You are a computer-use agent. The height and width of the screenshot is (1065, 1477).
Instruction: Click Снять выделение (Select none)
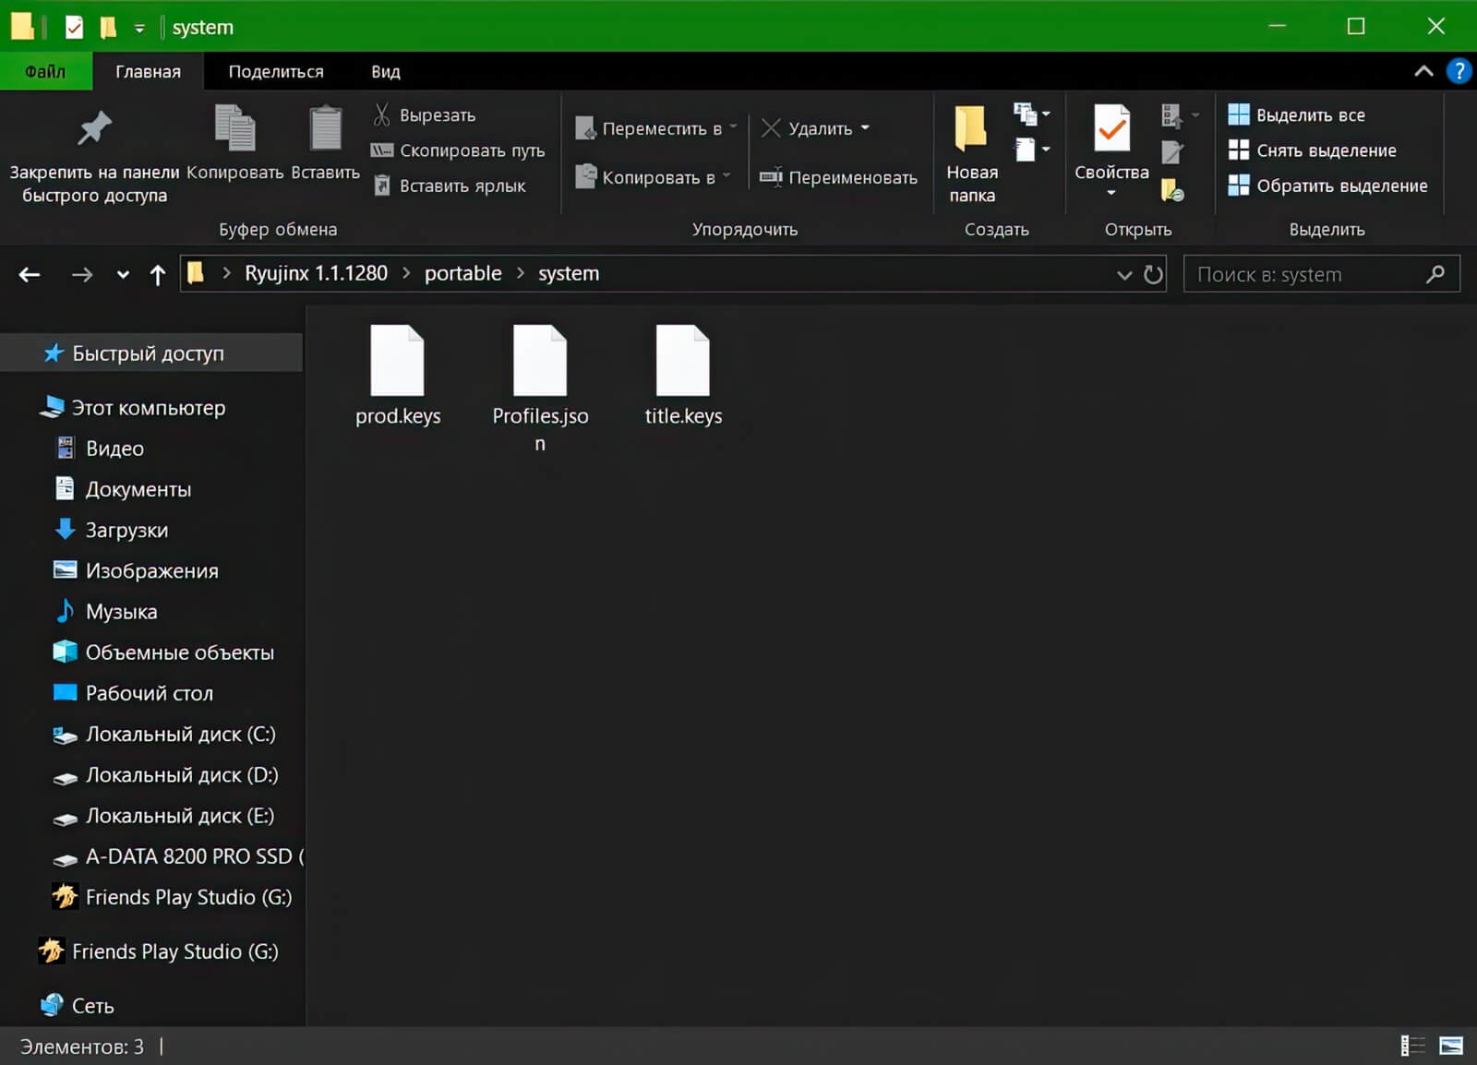click(x=1312, y=150)
